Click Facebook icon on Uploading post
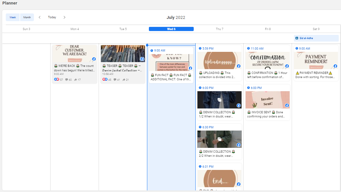341x192 pixels. coord(239,66)
